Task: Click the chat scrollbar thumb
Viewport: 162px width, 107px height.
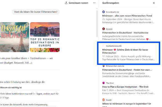Action: [x=97, y=23]
